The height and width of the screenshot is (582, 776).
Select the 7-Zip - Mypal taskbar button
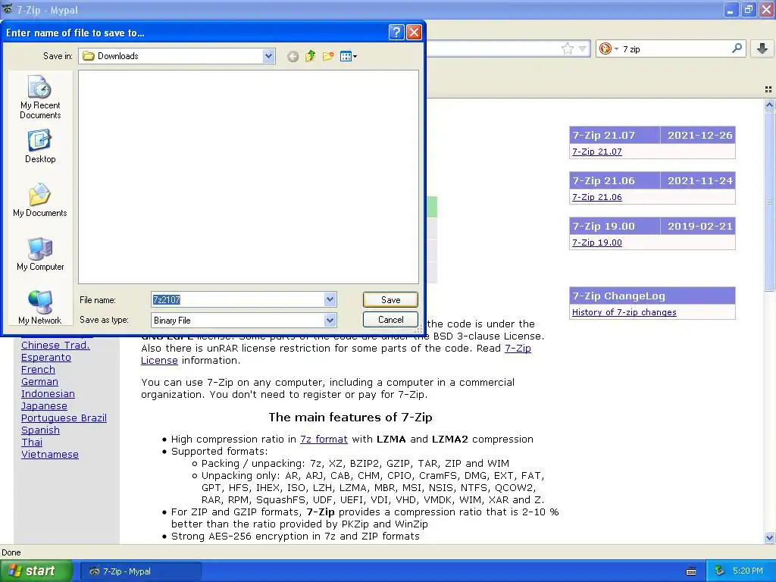[x=140, y=571]
